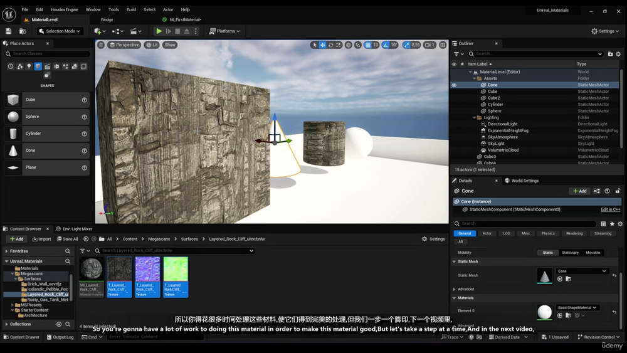
Task: Open the BasicShapeMaterial asset dropdown
Action: pyautogui.click(x=577, y=307)
